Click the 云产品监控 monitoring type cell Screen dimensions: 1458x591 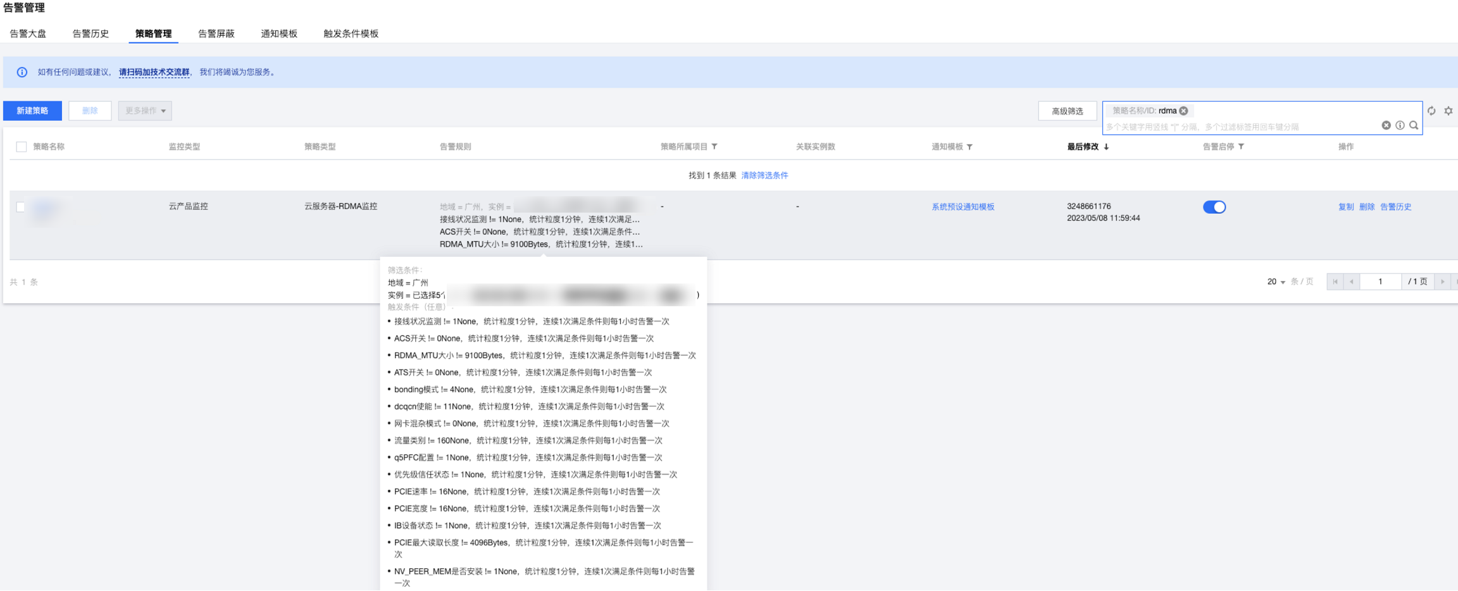(188, 206)
